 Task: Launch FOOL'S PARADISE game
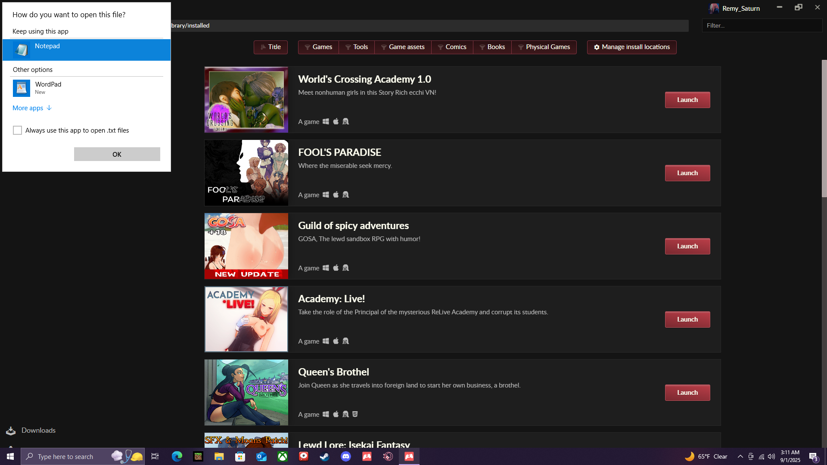pos(687,173)
